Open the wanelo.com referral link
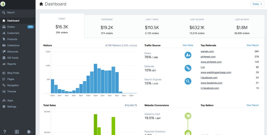267x135 pixels. 207,51
